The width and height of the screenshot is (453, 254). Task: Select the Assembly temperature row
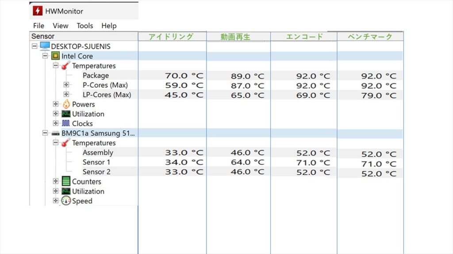tap(98, 152)
